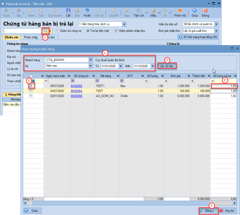Expand the Tiện ích dropdown arrow
240x215 pixels.
147,13
